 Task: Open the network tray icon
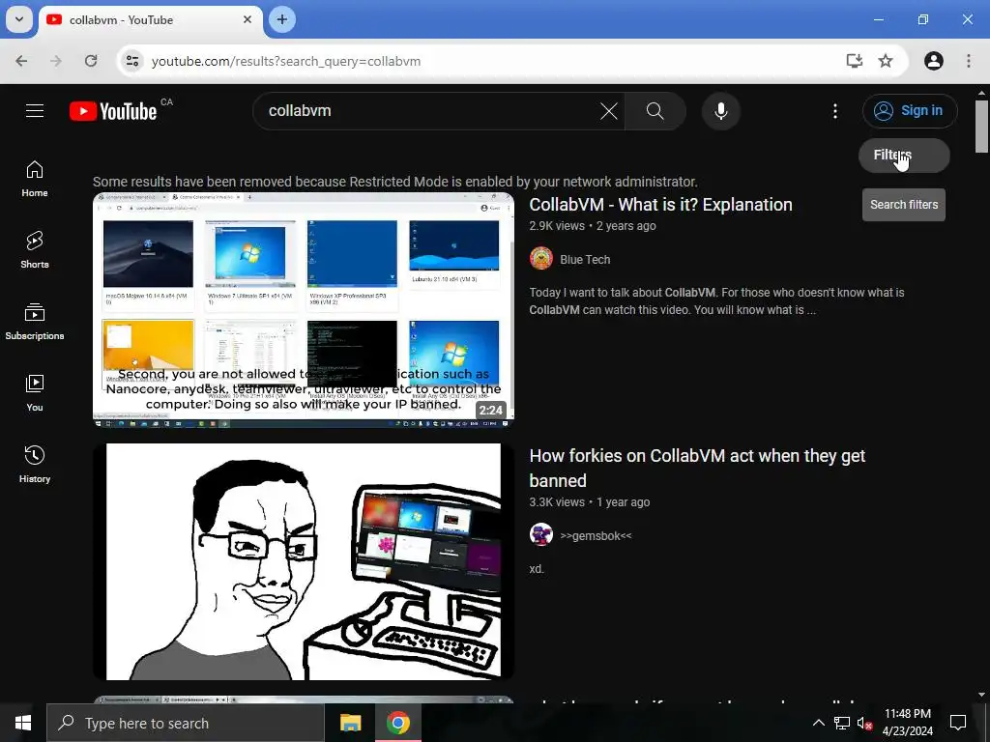tap(841, 723)
